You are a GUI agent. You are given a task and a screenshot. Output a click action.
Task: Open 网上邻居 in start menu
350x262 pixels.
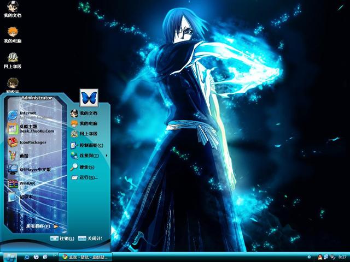(84, 134)
